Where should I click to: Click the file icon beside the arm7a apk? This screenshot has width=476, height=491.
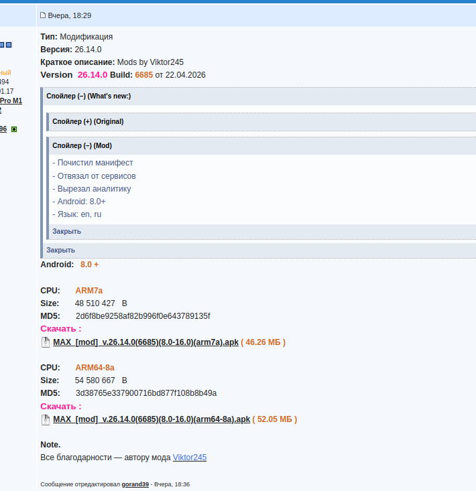pos(46,342)
